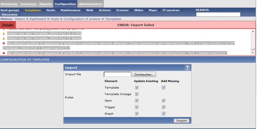The height and width of the screenshot is (129, 257).
Task: Open the Inventory tab
Action: pyautogui.click(x=28, y=4)
